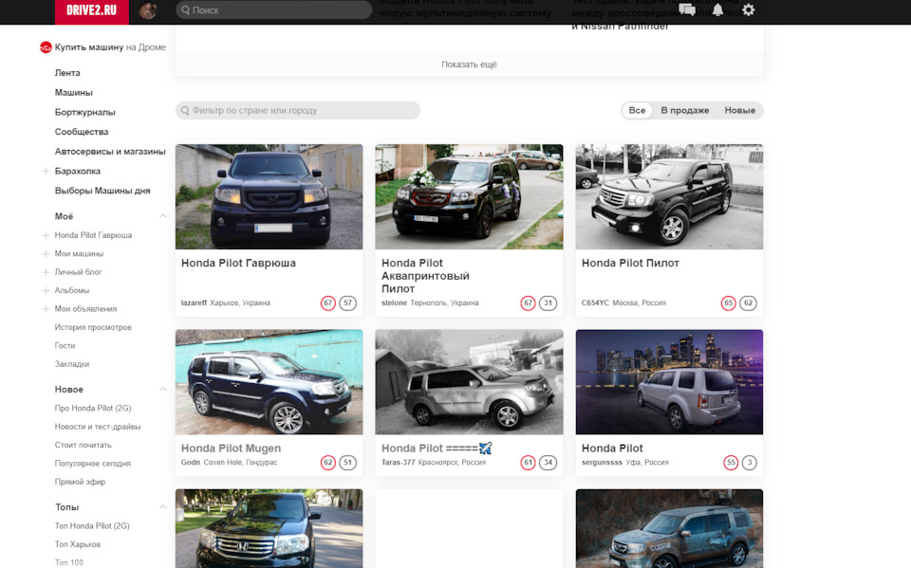Open the Honda Pilot Пилот black-white photo

click(669, 197)
